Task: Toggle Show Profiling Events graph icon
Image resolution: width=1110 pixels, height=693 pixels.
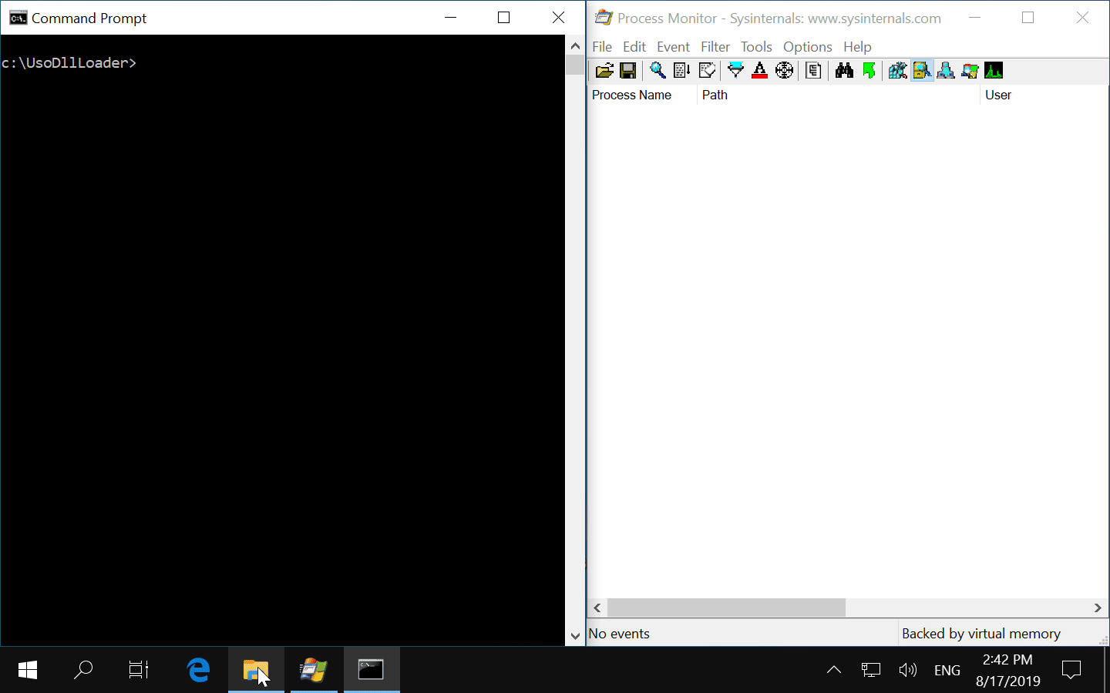Action: click(994, 71)
